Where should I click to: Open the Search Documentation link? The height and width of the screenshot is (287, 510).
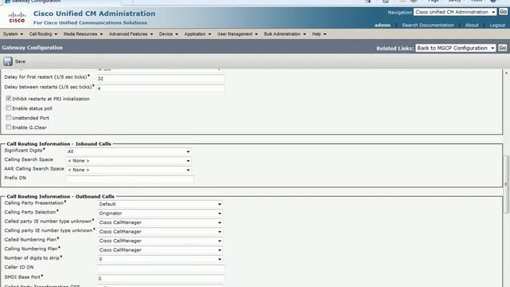pos(427,25)
